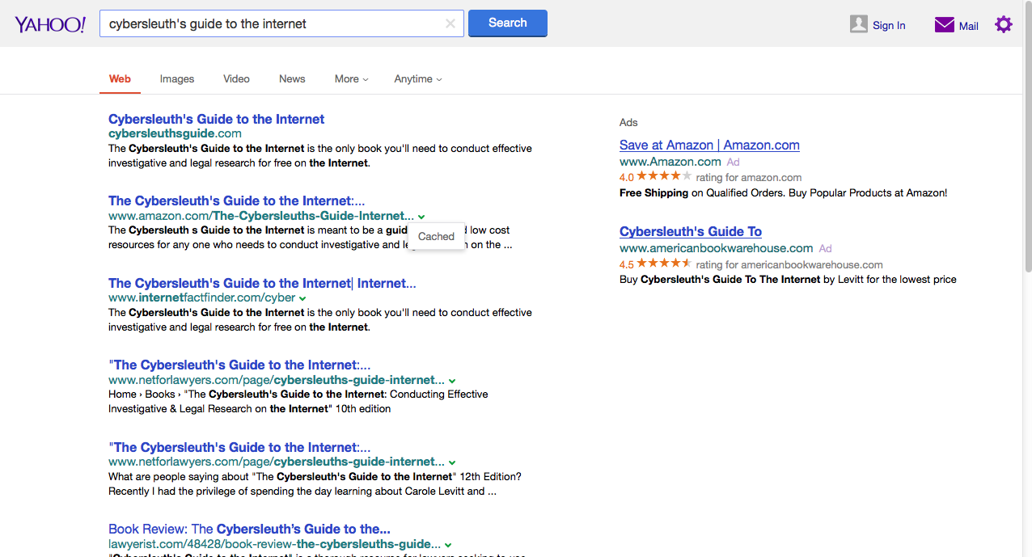The width and height of the screenshot is (1032, 557).
Task: Open the first result titled Cybersleuth's Guide to the Internet
Action: (x=216, y=119)
